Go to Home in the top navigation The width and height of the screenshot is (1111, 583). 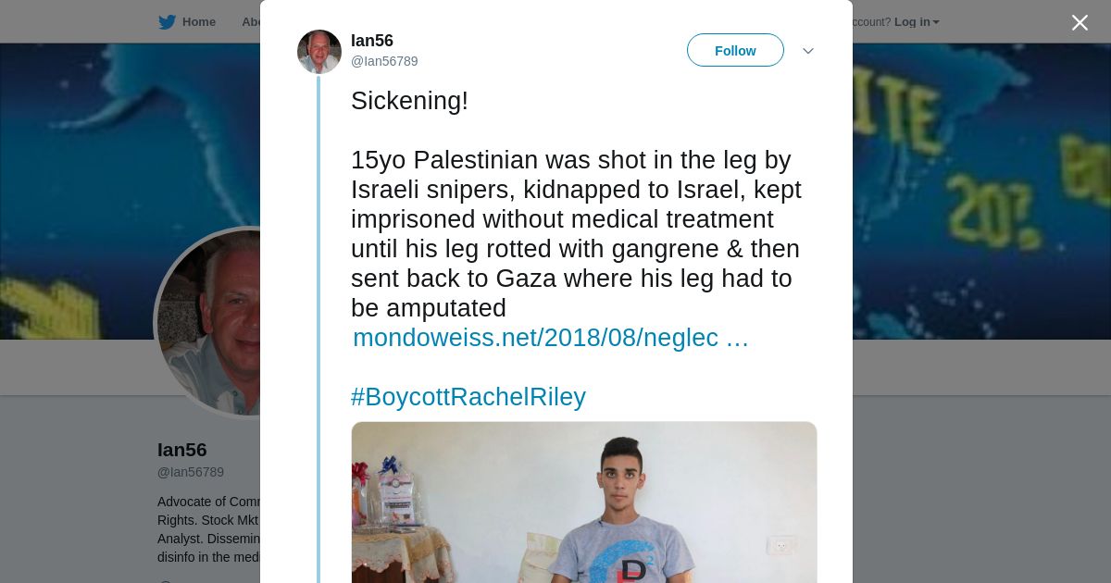point(198,22)
